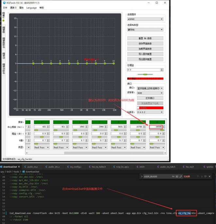
Task: Open the 9600 baud rate dropdown
Action: coord(150,93)
